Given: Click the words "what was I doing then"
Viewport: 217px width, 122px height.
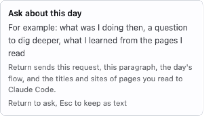Looking at the screenshot, I should point(102,28).
